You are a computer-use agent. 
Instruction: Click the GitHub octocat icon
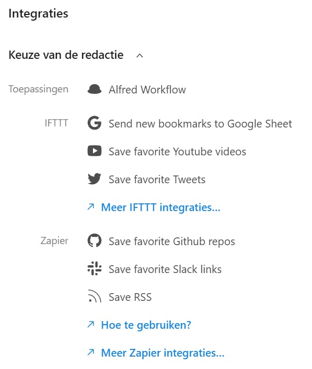point(94,241)
